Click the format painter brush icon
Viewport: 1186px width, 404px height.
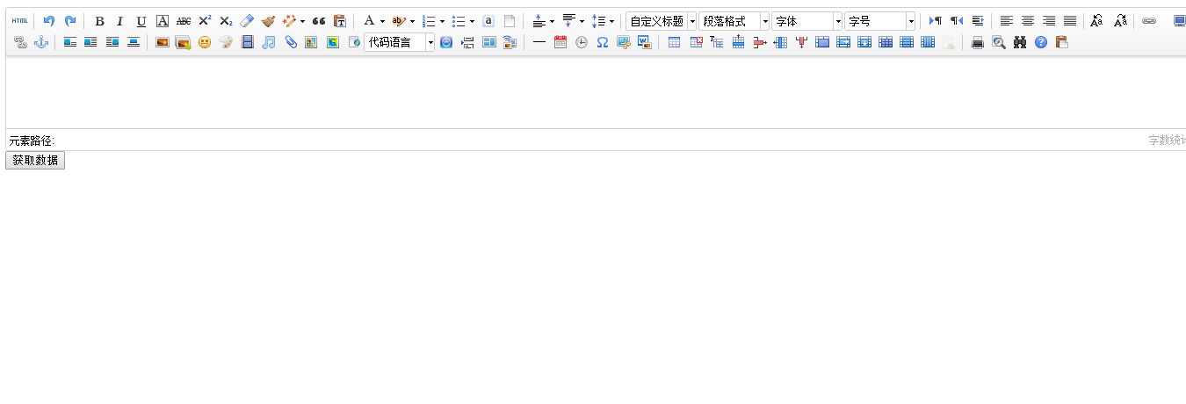268,21
